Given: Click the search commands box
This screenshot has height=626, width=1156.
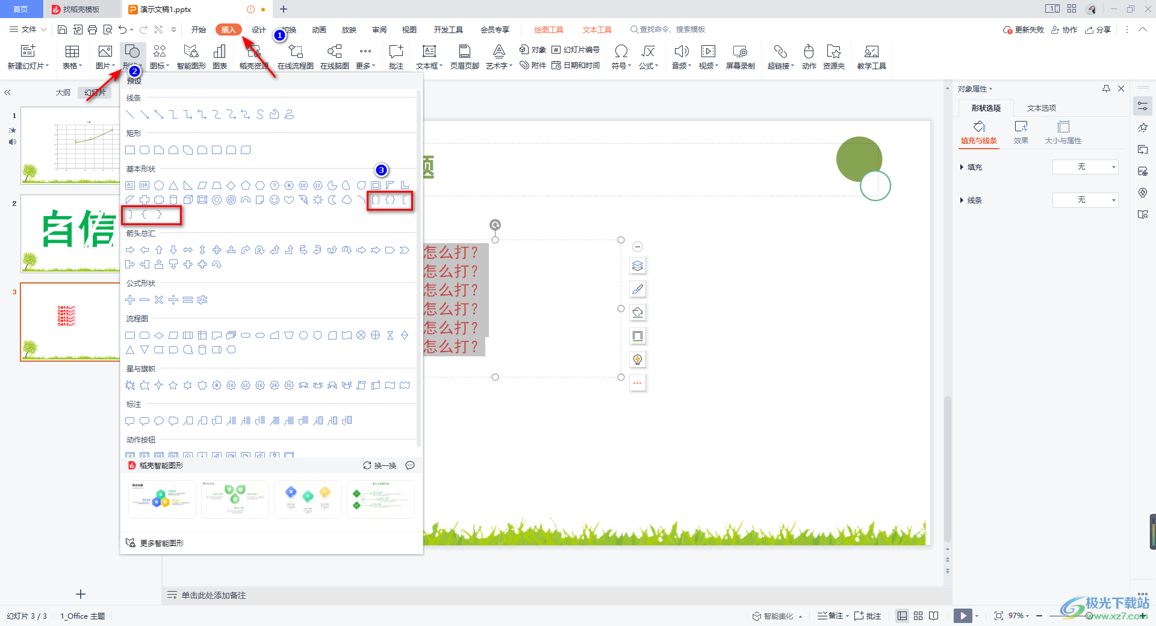Looking at the screenshot, I should tap(668, 29).
